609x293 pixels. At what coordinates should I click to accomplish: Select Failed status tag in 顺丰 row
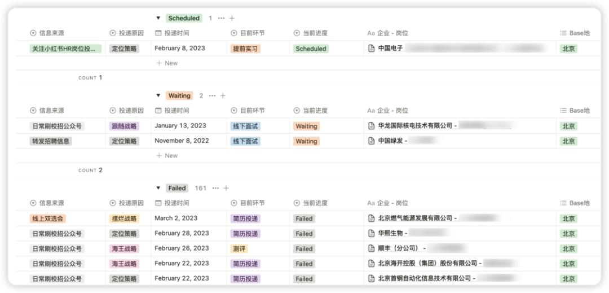click(304, 249)
